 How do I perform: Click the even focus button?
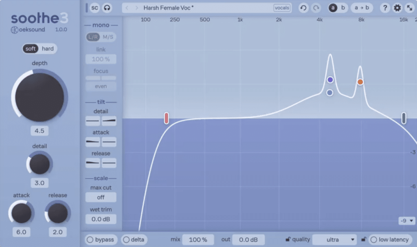[101, 86]
